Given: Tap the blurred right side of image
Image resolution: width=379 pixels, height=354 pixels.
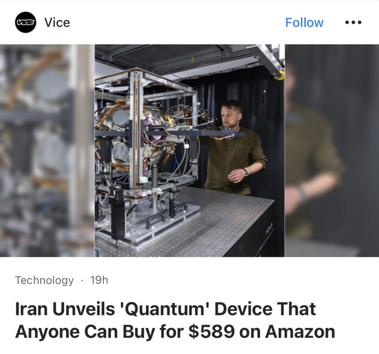Looking at the screenshot, I should coord(332,150).
